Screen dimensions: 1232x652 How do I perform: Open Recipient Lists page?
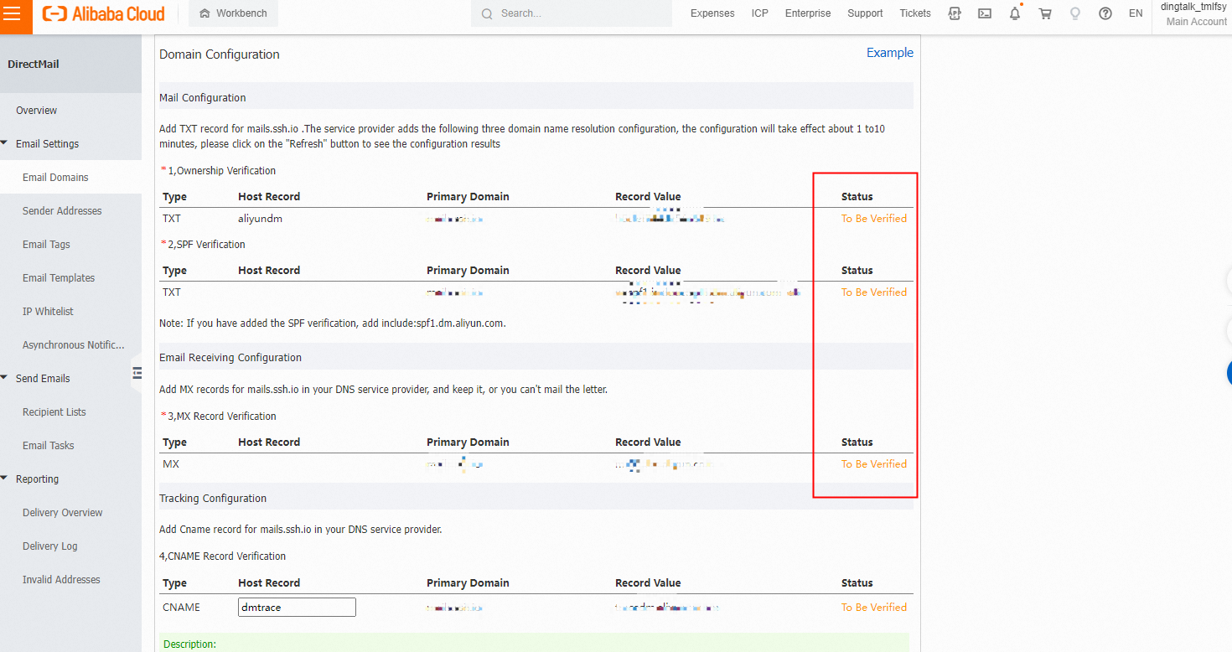click(x=54, y=412)
